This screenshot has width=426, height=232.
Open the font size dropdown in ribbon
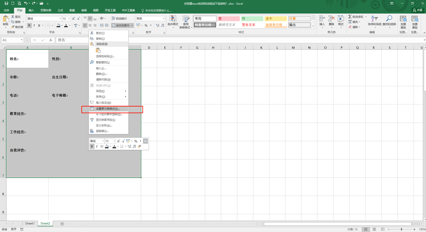pyautogui.click(x=69, y=18)
